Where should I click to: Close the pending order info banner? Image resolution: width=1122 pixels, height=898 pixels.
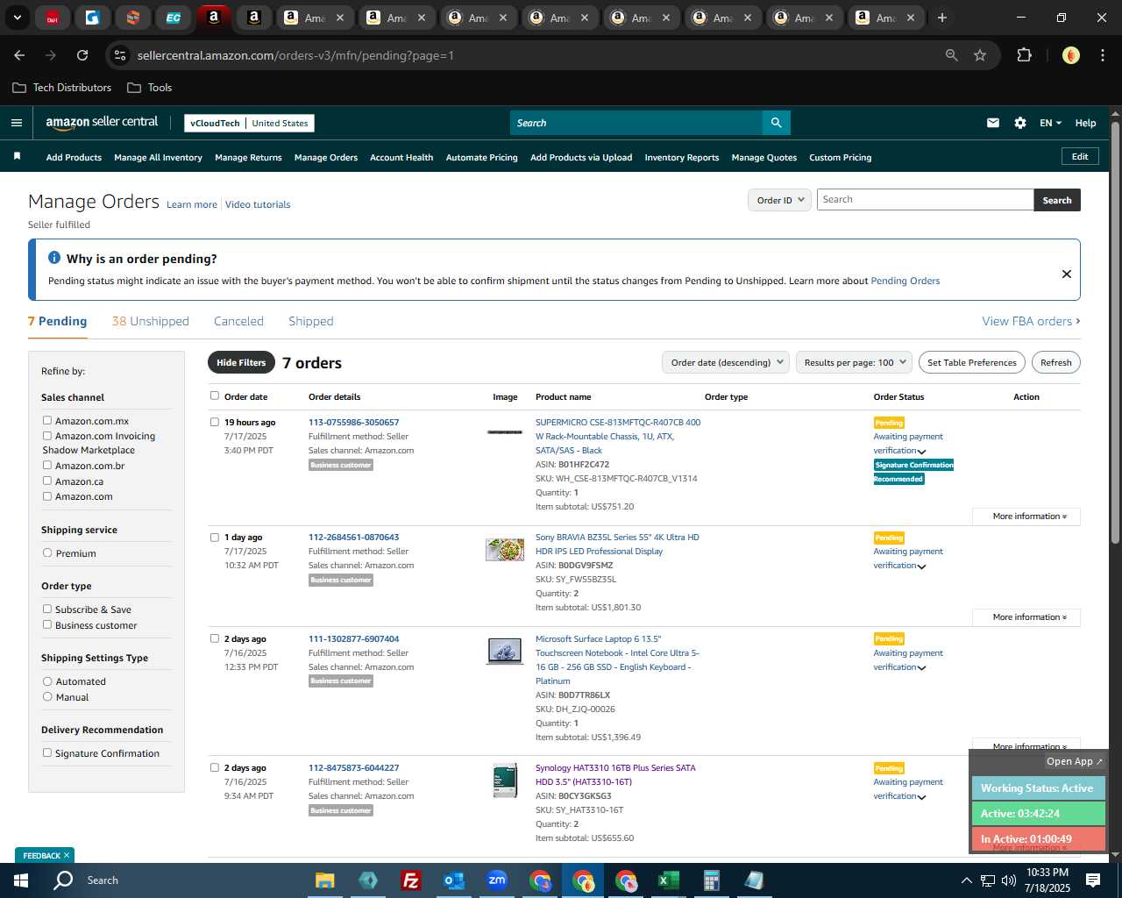(x=1067, y=274)
